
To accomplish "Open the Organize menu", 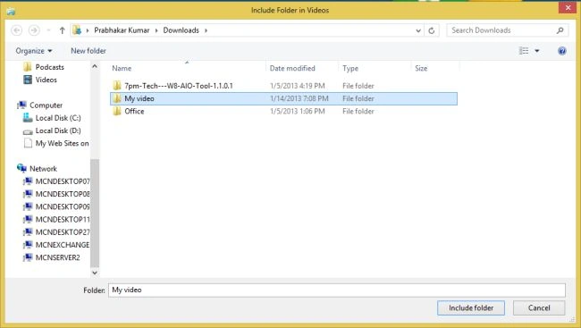I will tap(34, 51).
